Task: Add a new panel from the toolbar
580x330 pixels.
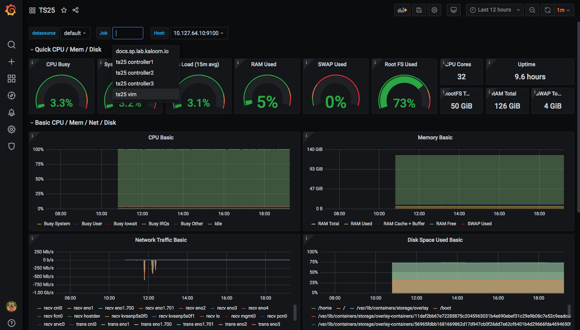Action: (402, 10)
